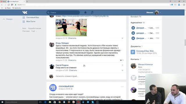The width and height of the screenshot is (186, 104).
Task: Click Ответить under Пиар никто не отменял
Action: [73, 70]
